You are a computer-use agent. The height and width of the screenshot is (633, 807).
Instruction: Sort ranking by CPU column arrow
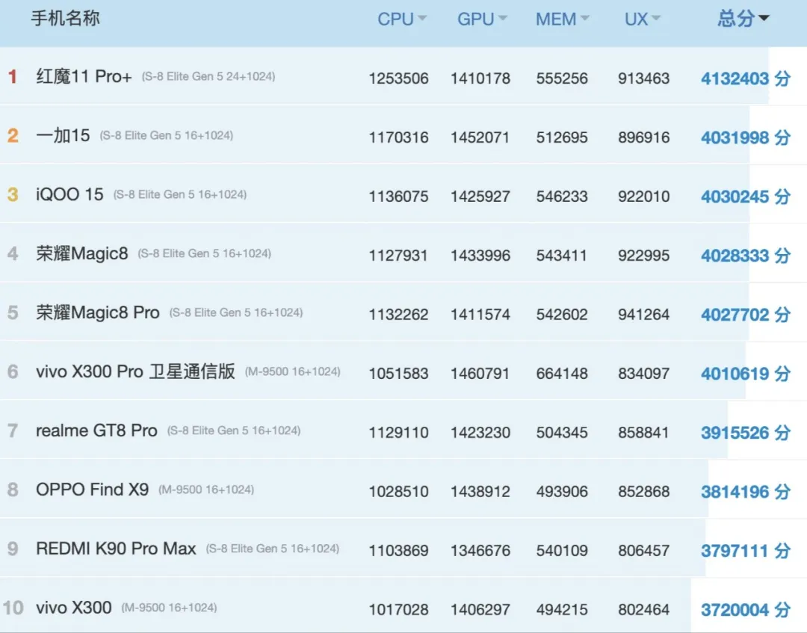(422, 19)
